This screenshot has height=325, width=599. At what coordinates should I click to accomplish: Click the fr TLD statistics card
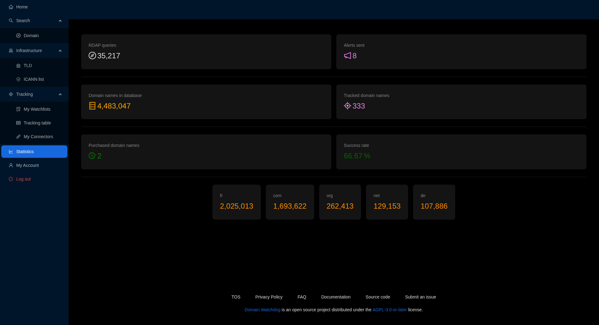pos(236,202)
